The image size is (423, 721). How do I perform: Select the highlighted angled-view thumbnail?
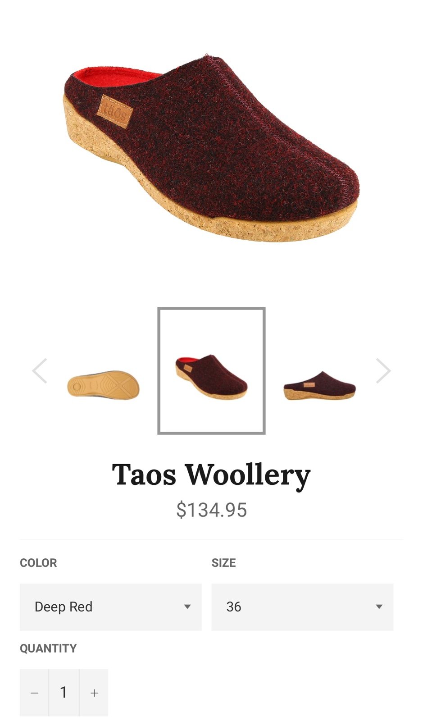point(211,371)
